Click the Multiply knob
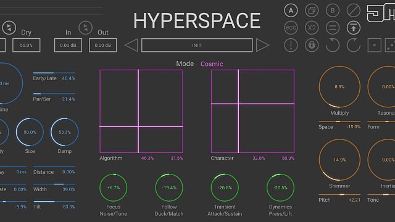This screenshot has height=222, width=395. [339, 87]
